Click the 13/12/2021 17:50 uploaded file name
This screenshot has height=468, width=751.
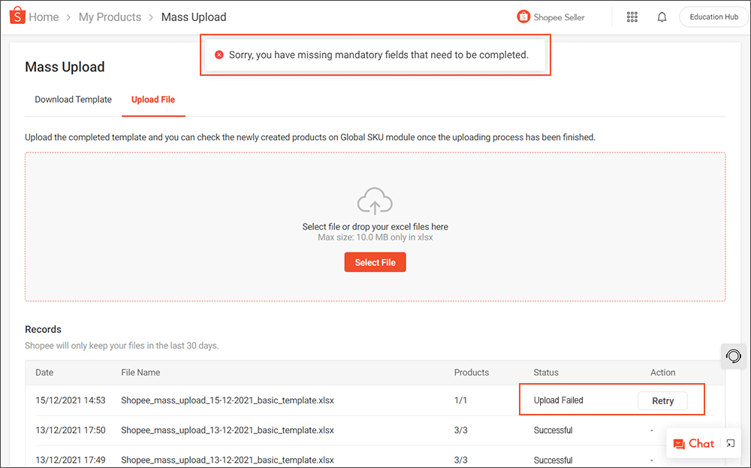coord(225,430)
